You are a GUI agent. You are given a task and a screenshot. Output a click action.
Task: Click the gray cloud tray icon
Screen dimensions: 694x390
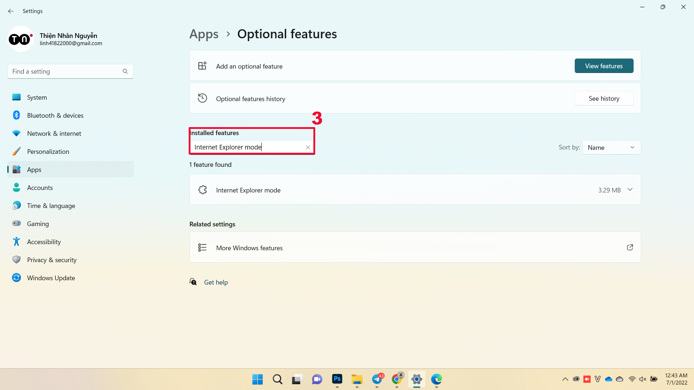620,379
